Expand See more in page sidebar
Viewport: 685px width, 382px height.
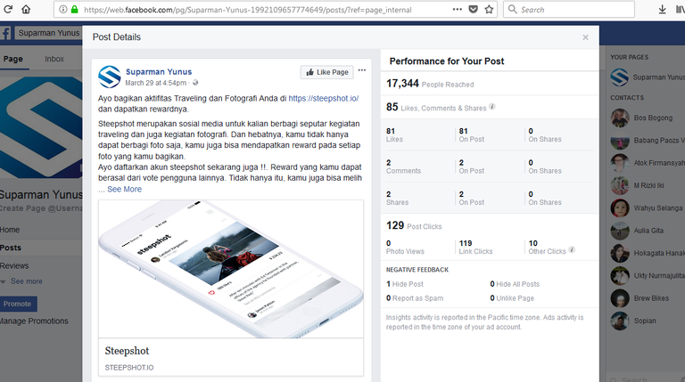pos(26,281)
